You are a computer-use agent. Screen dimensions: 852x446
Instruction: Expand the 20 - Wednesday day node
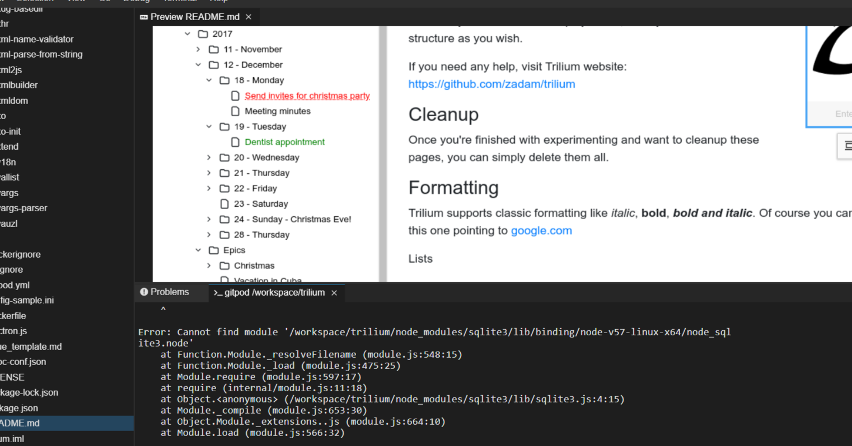tap(209, 157)
